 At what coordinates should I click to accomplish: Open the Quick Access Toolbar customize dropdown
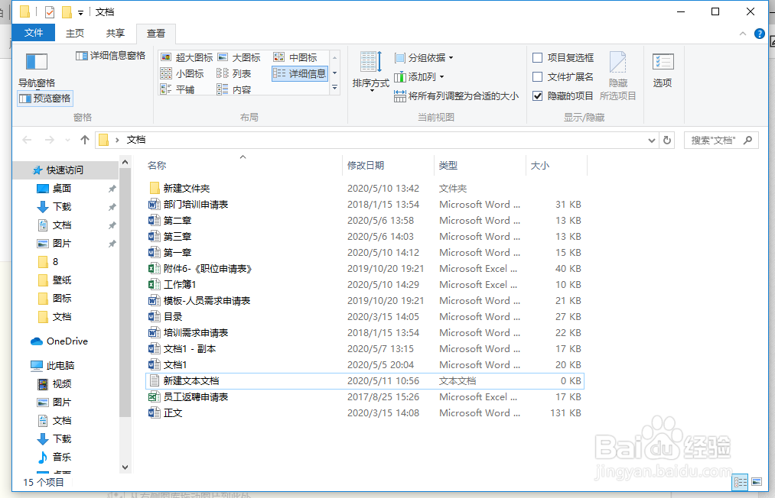pos(80,12)
